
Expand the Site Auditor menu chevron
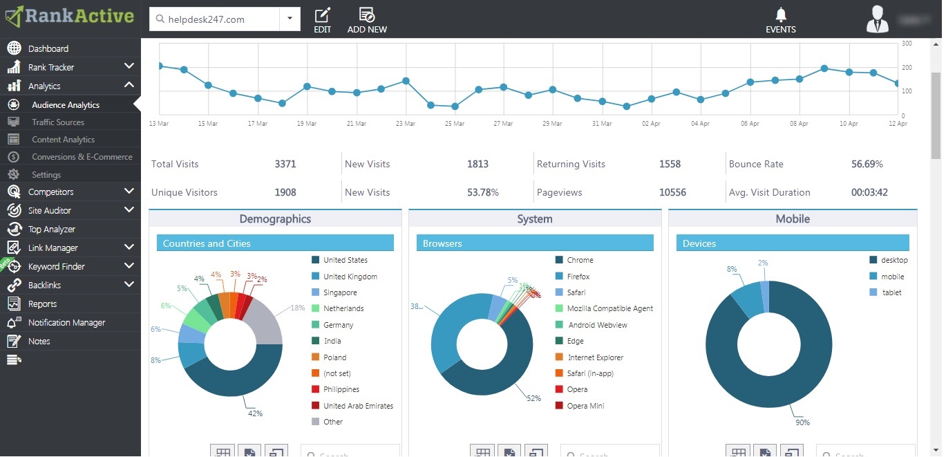click(129, 209)
